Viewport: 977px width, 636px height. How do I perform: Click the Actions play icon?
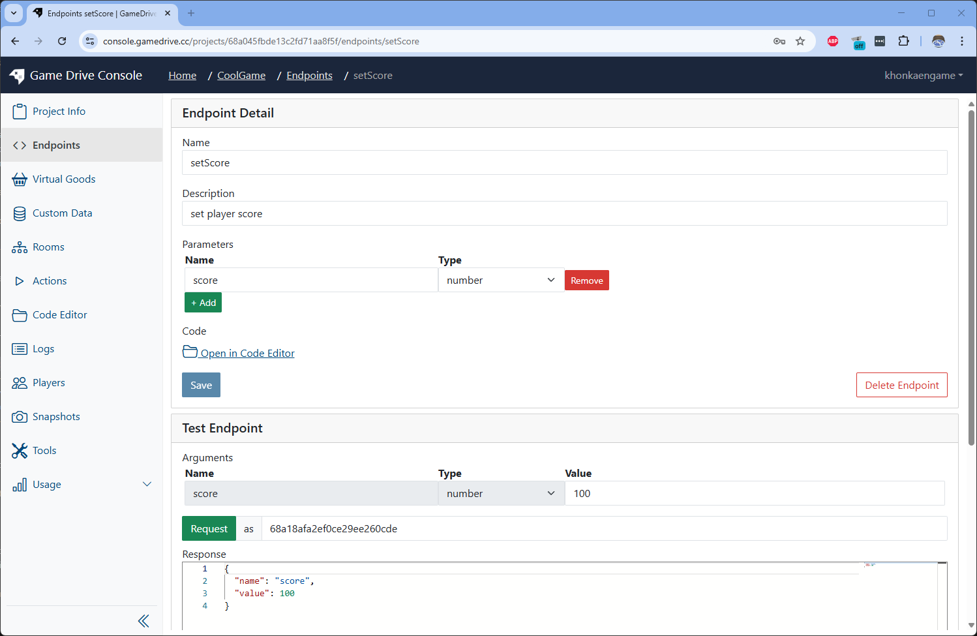coord(20,281)
